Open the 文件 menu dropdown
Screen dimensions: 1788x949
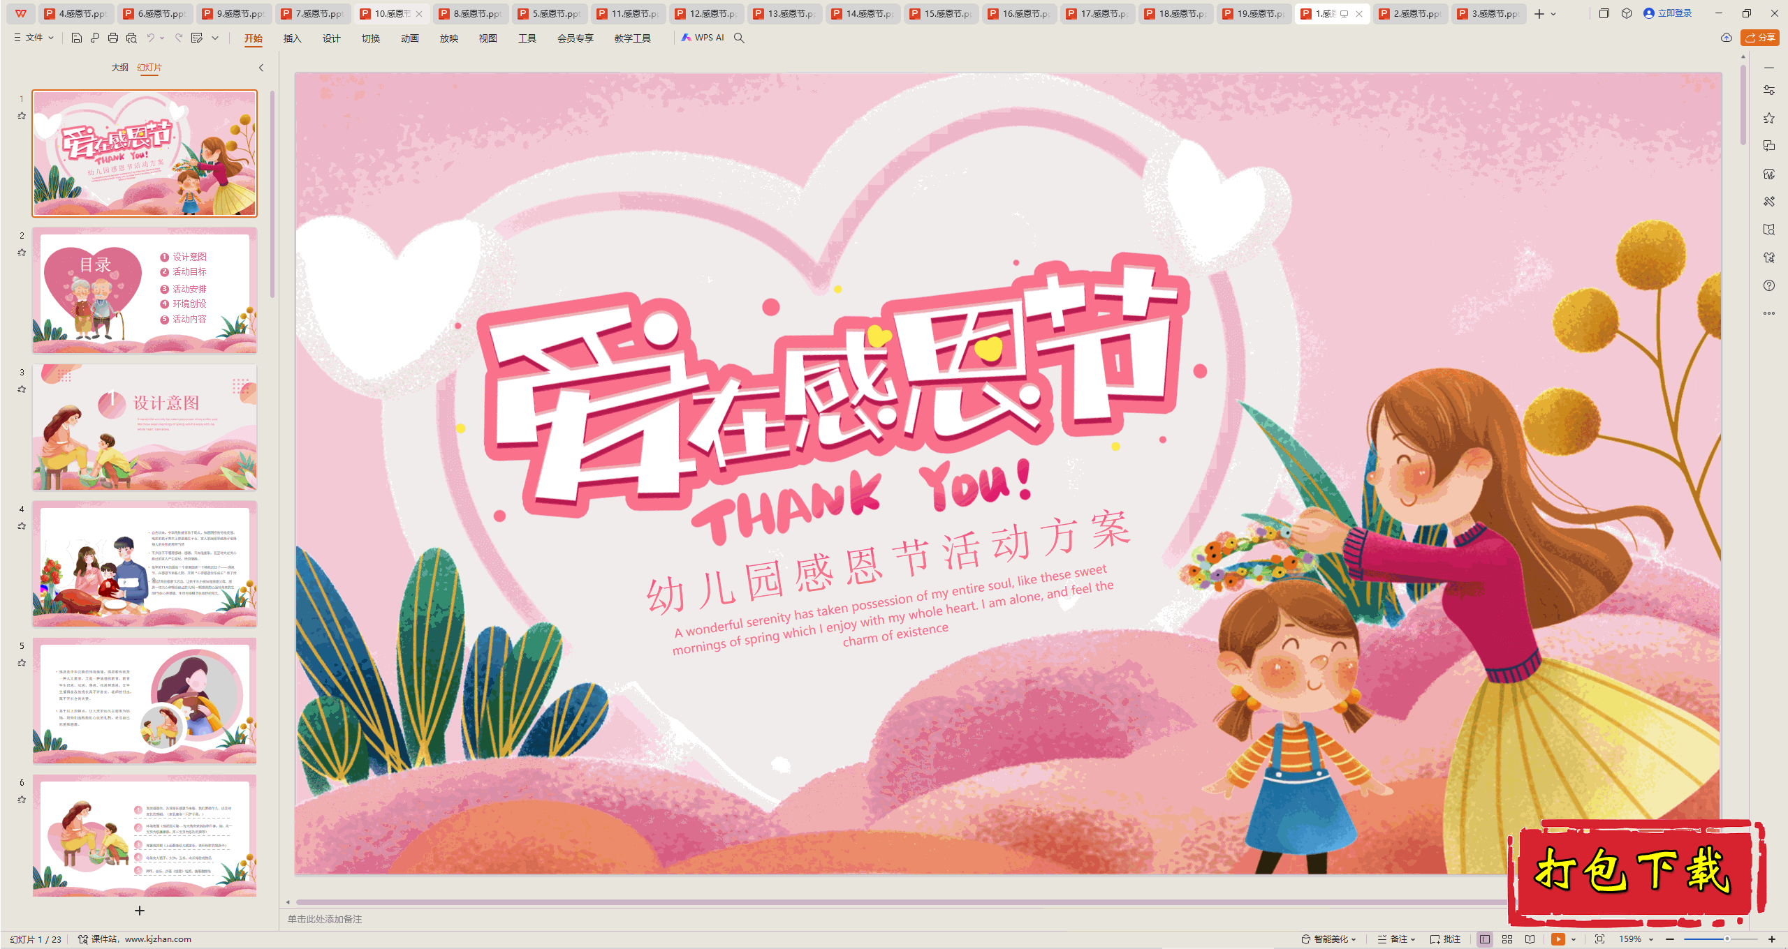point(34,38)
